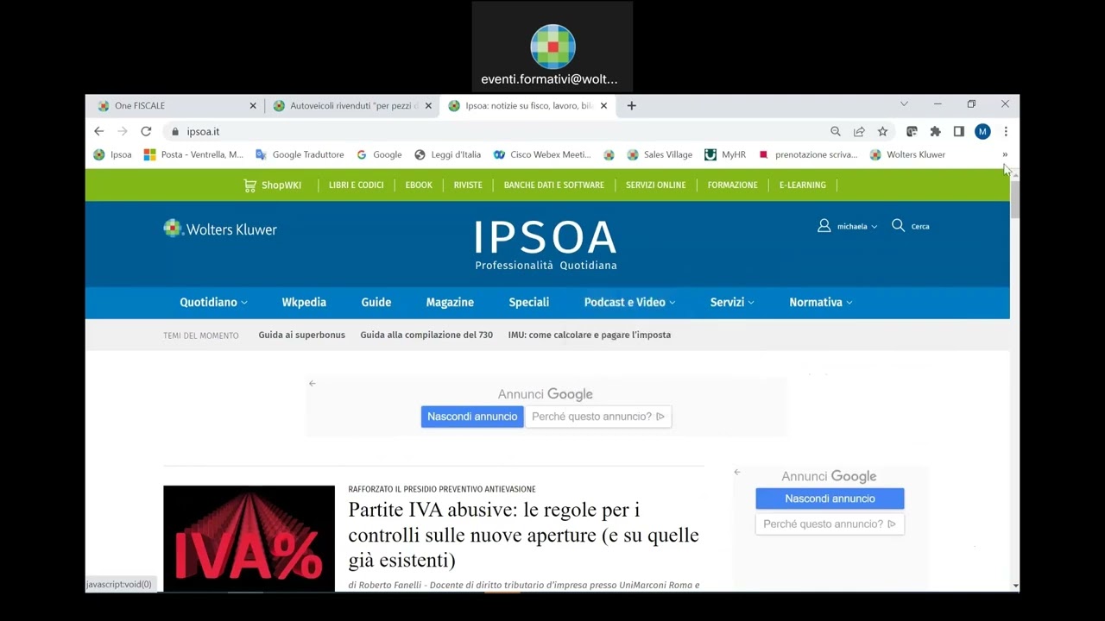Image resolution: width=1105 pixels, height=621 pixels.
Task: Reload the page with the refresh icon
Action: tap(146, 131)
